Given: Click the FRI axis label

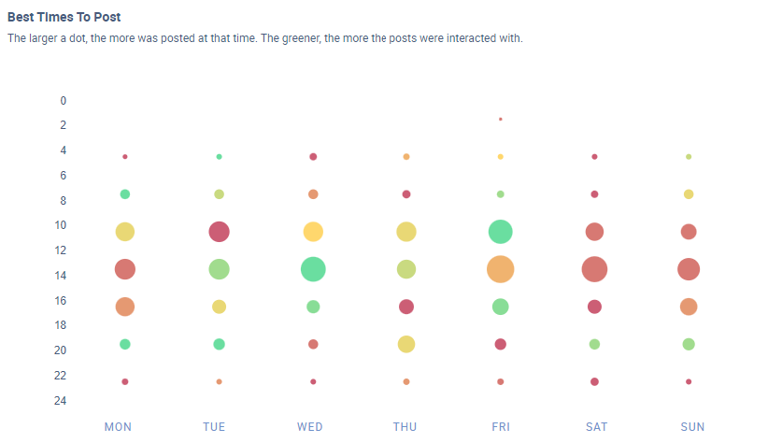Looking at the screenshot, I should tap(501, 427).
